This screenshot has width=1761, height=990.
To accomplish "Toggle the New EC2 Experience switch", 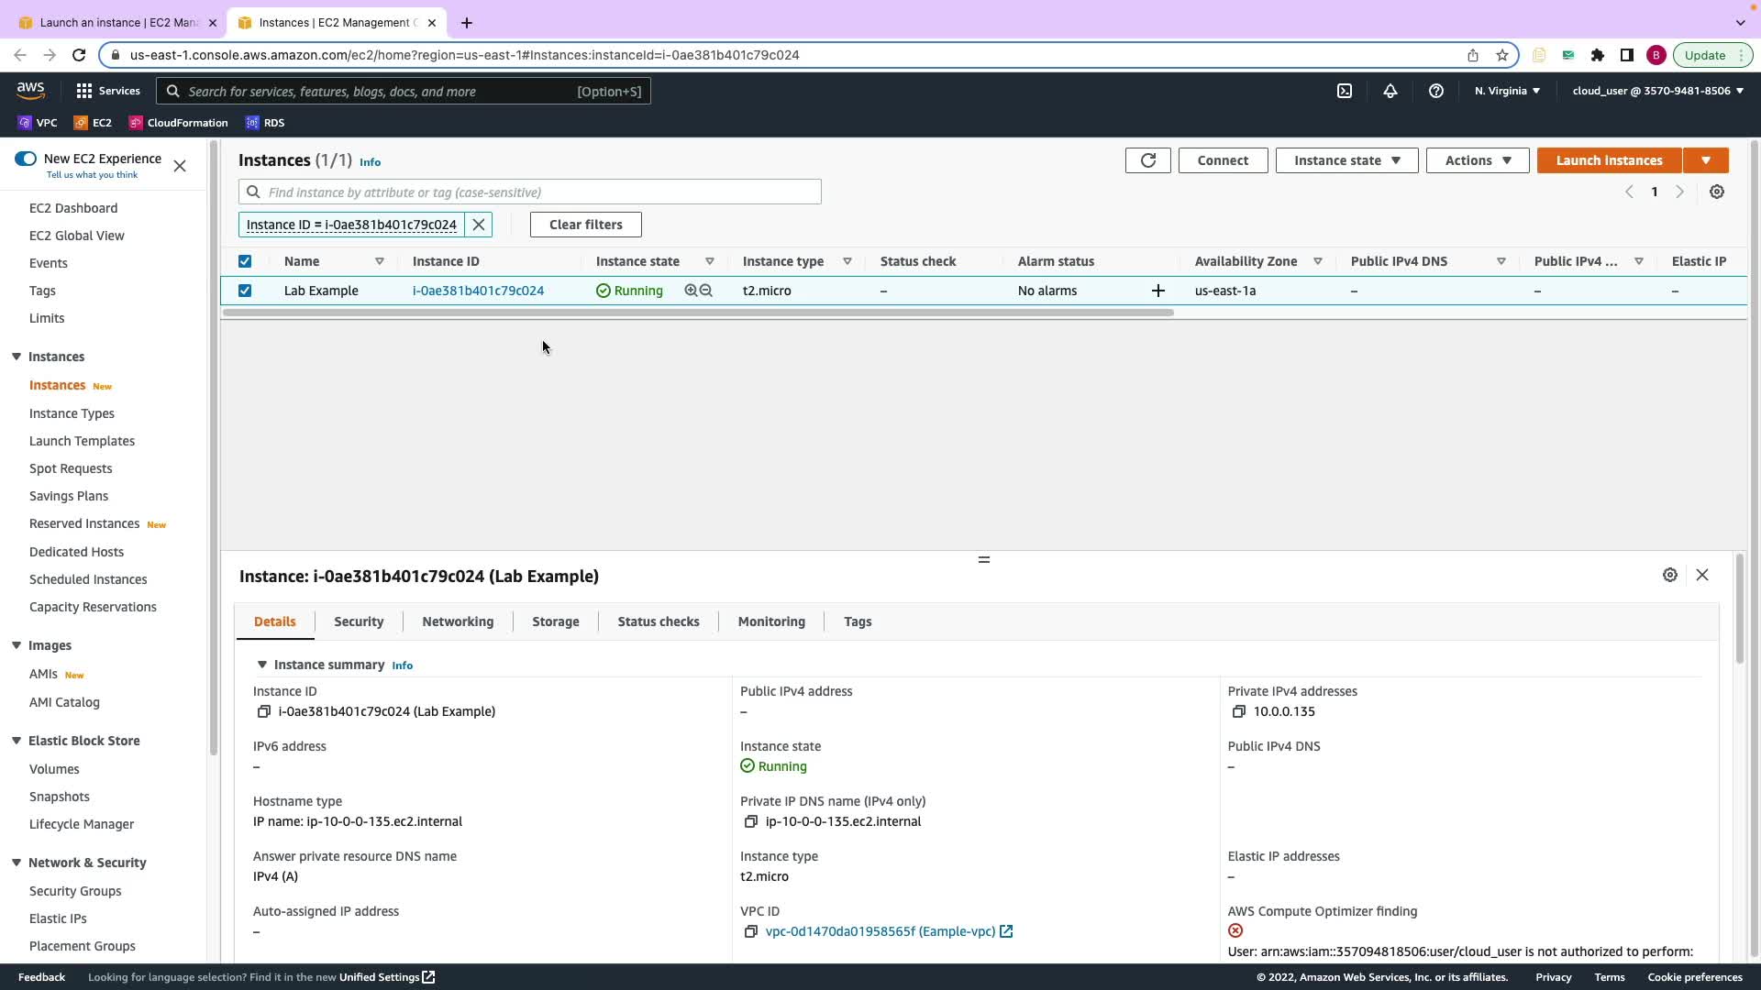I will point(26,159).
